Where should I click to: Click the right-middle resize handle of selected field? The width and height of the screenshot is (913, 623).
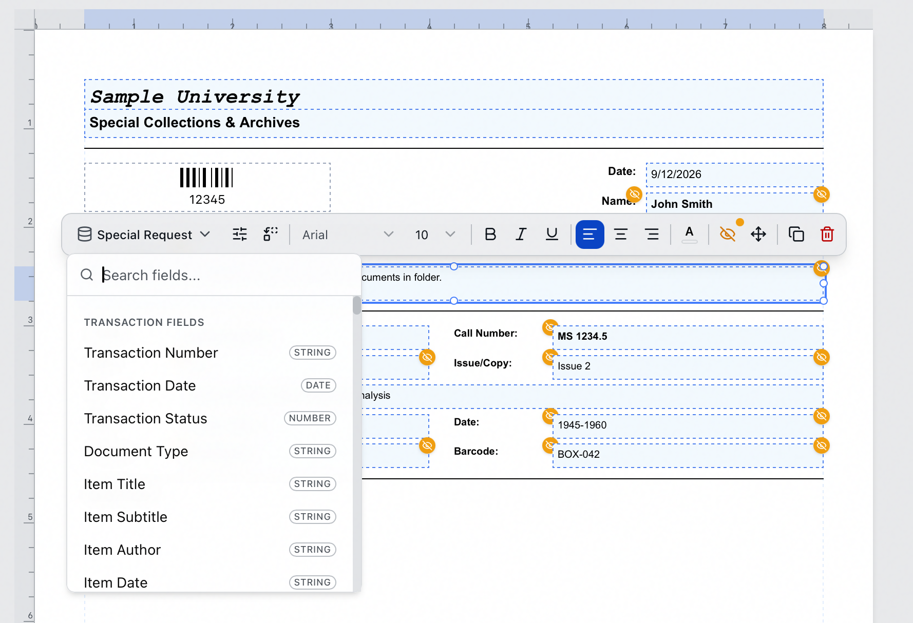tap(824, 283)
